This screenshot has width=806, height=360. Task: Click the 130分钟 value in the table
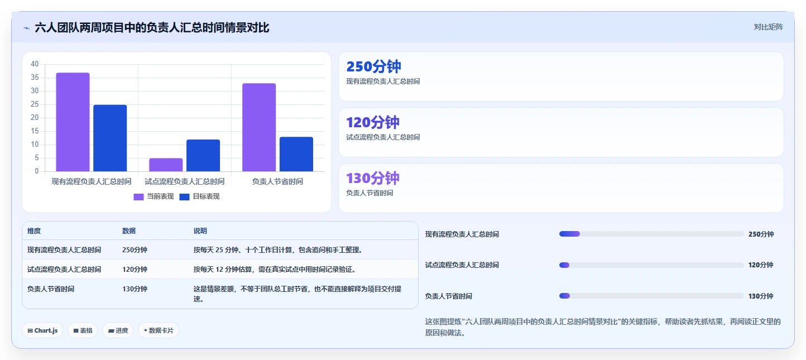tap(135, 289)
